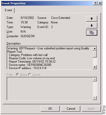Click the computer name GUDGEON
This screenshot has width=106, height=115.
tap(27, 36)
